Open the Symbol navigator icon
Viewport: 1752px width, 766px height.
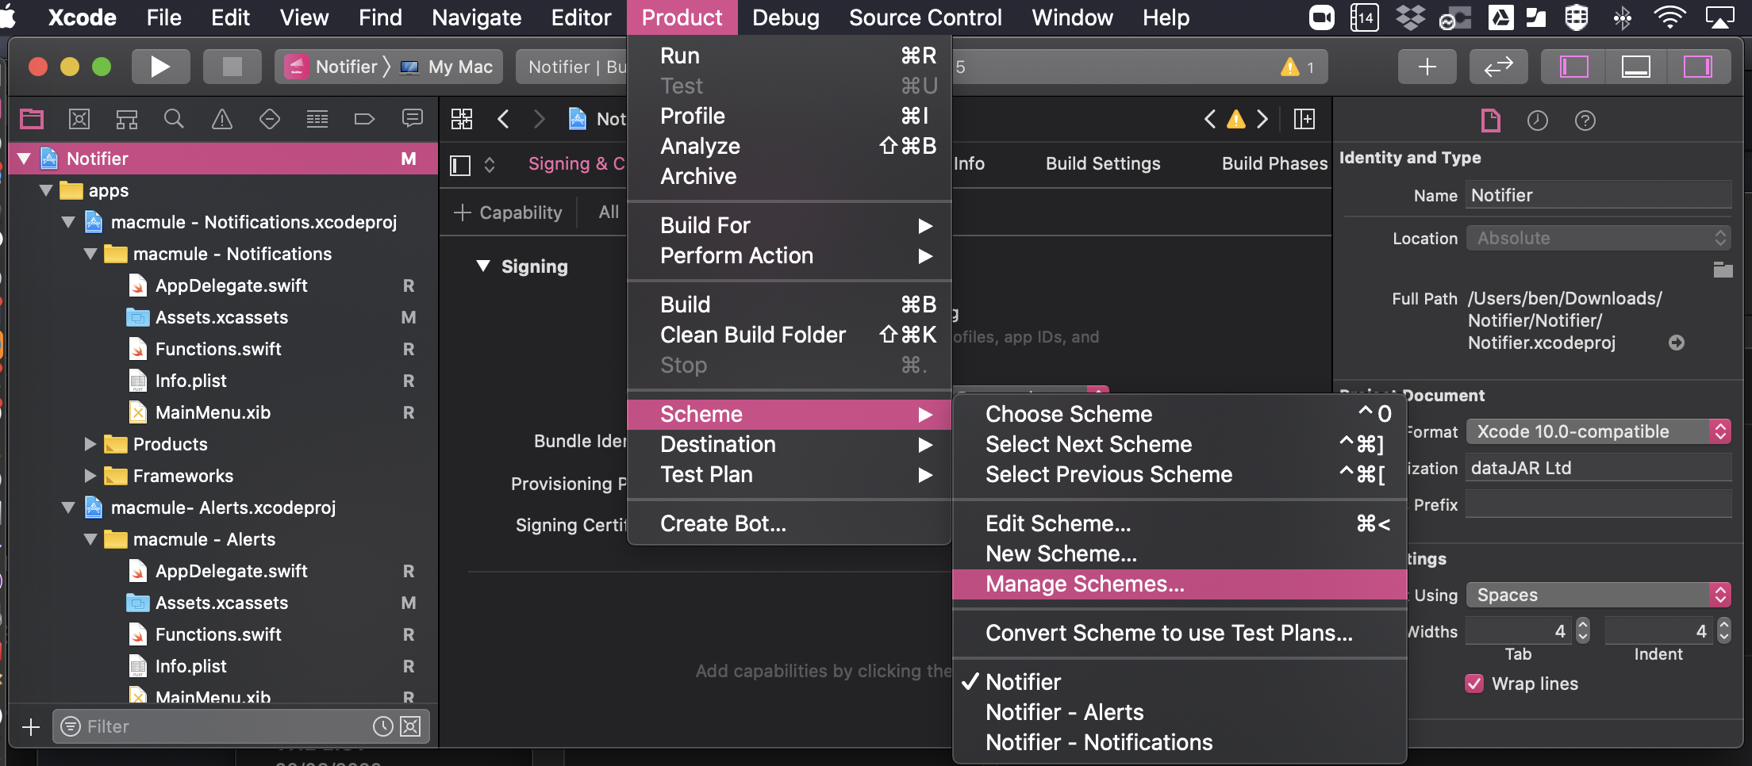(127, 120)
